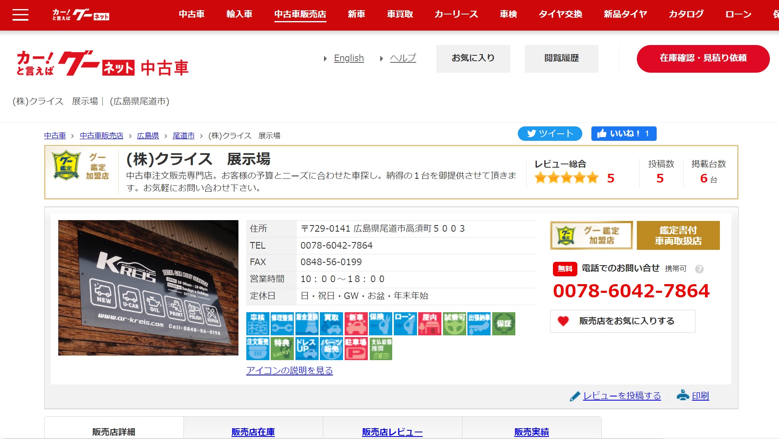Select the 修理整備 repair service icon
Image resolution: width=779 pixels, height=439 pixels.
tap(283, 324)
